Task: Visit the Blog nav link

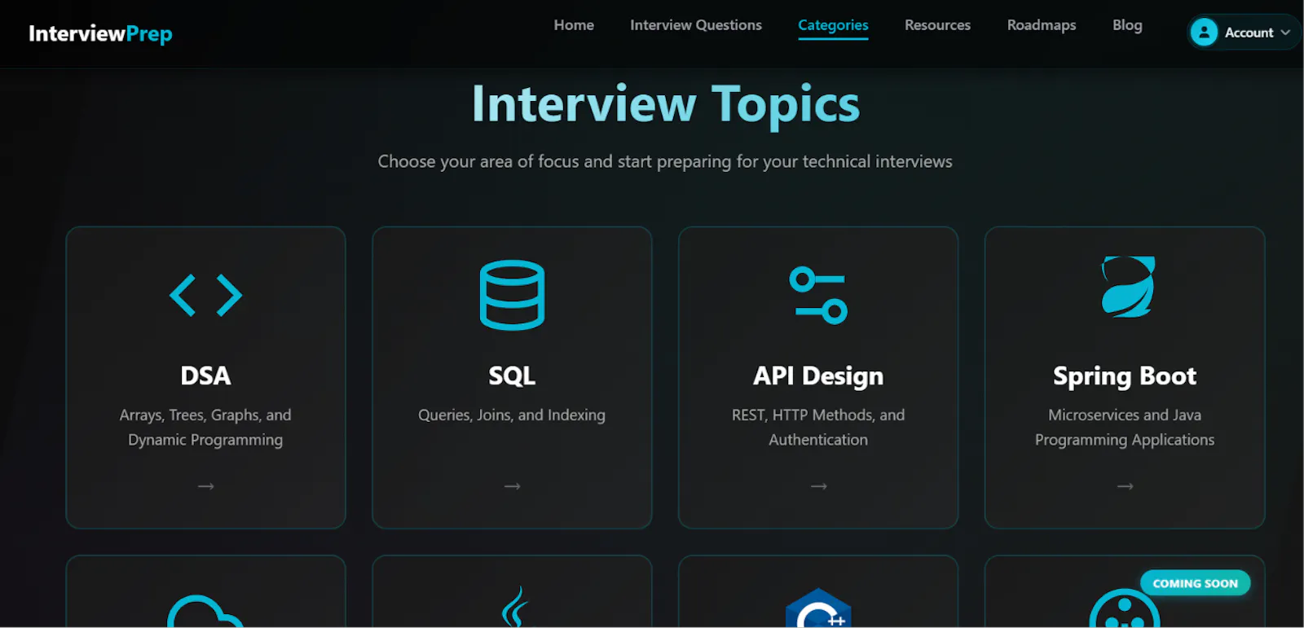Action: 1127,25
